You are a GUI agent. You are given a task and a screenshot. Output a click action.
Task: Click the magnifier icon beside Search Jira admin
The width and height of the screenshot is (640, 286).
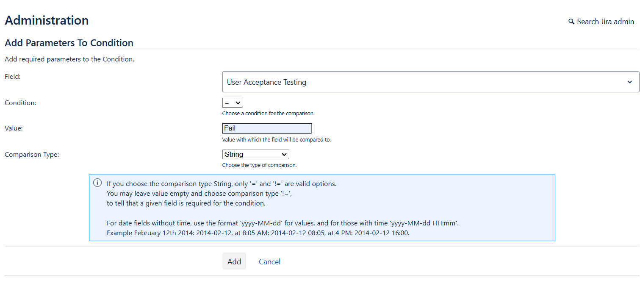pos(571,22)
